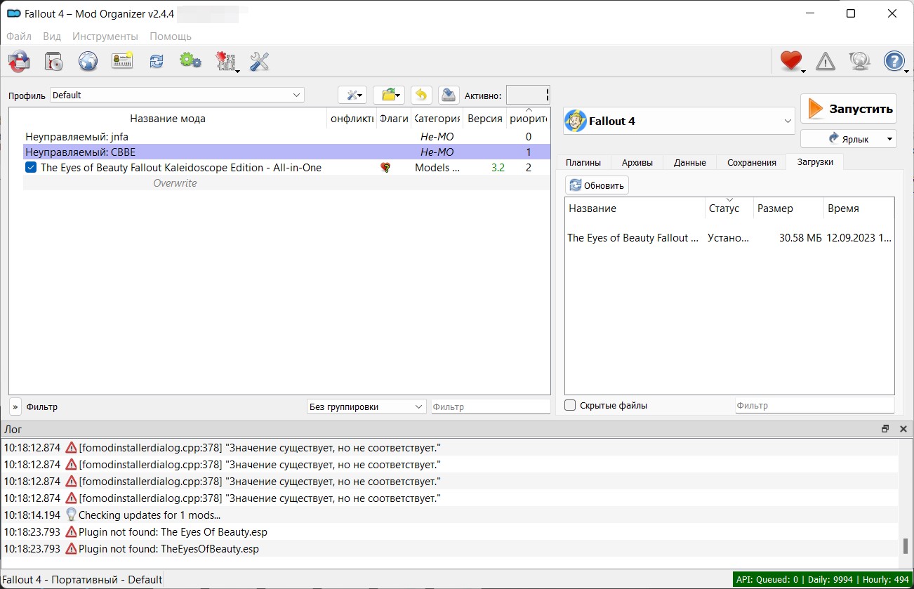Close the log panel with X icon

903,428
